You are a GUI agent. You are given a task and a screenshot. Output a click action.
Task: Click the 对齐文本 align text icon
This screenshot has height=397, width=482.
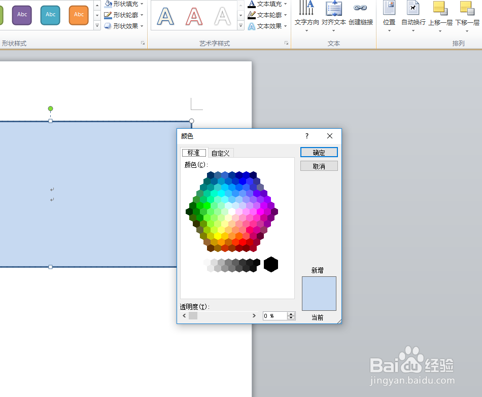[334, 9]
